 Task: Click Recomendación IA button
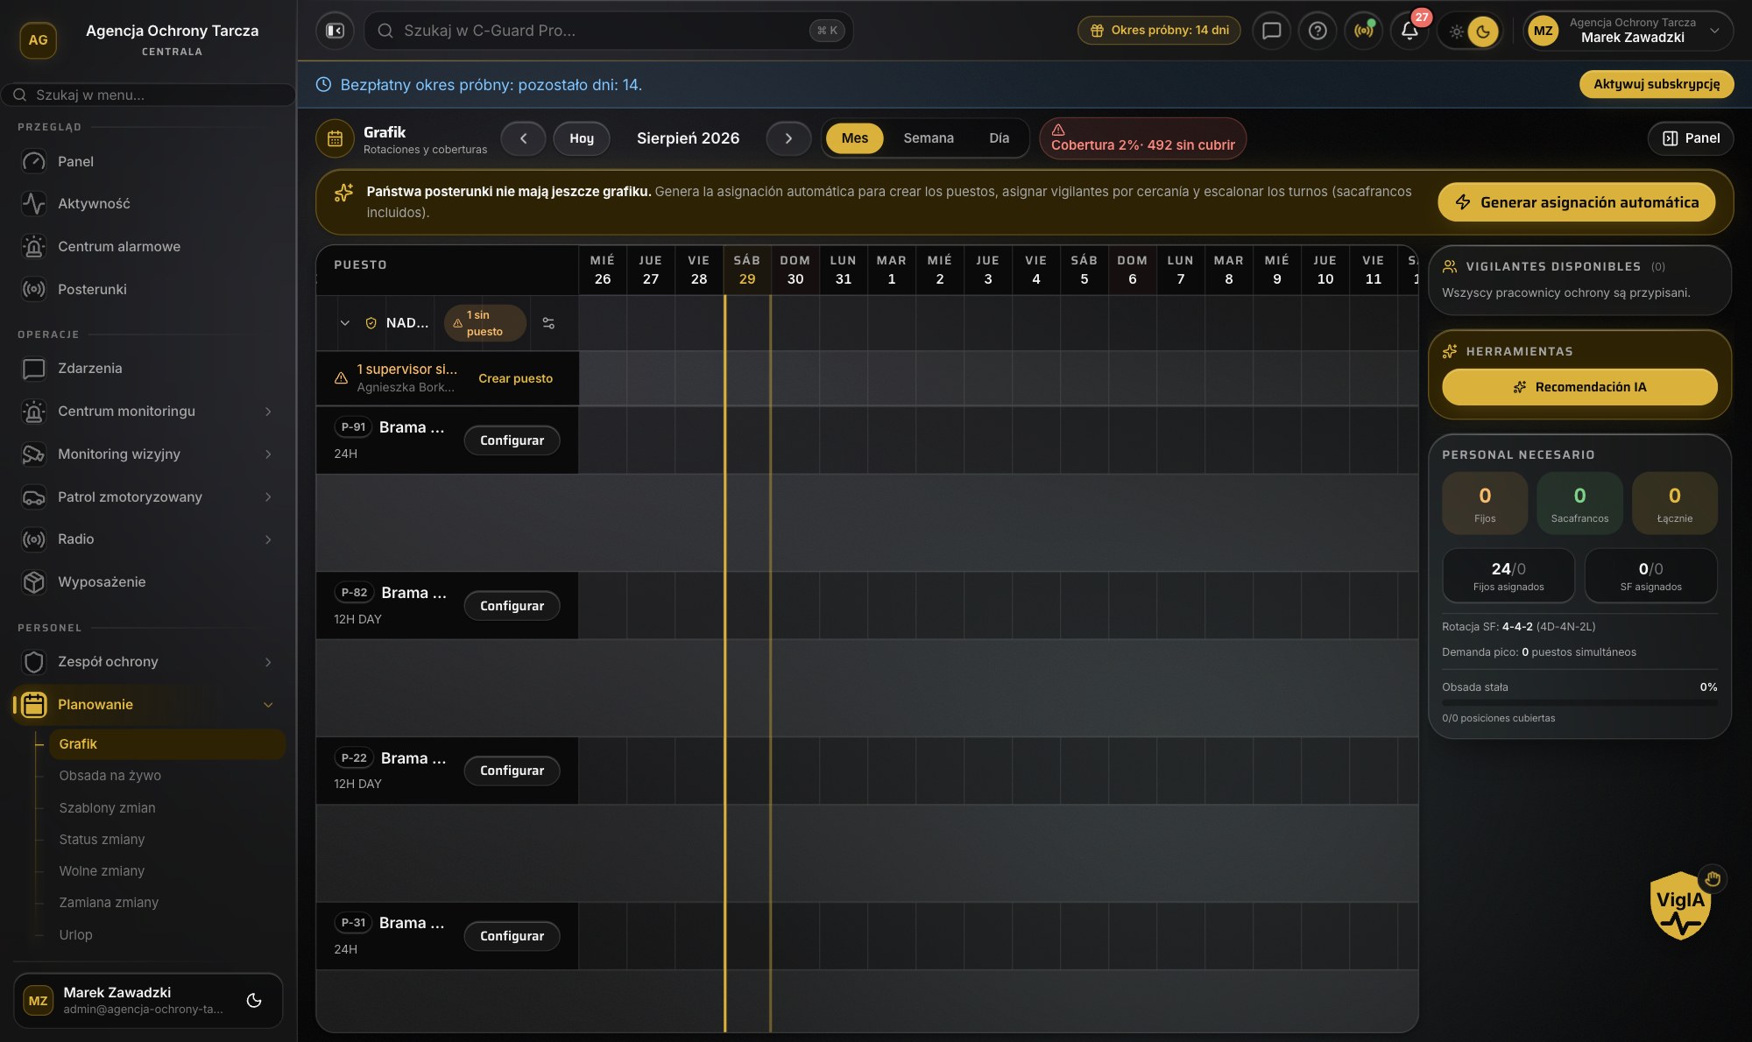(x=1579, y=387)
